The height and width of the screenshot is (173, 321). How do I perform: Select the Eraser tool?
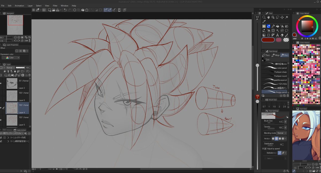(x=282, y=35)
